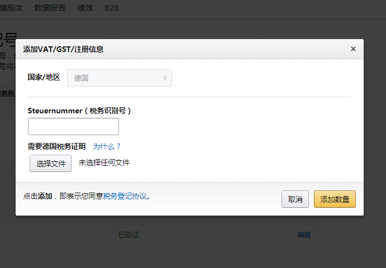Click the up-down arrows on country selector
The height and width of the screenshot is (268, 386).
165,78
